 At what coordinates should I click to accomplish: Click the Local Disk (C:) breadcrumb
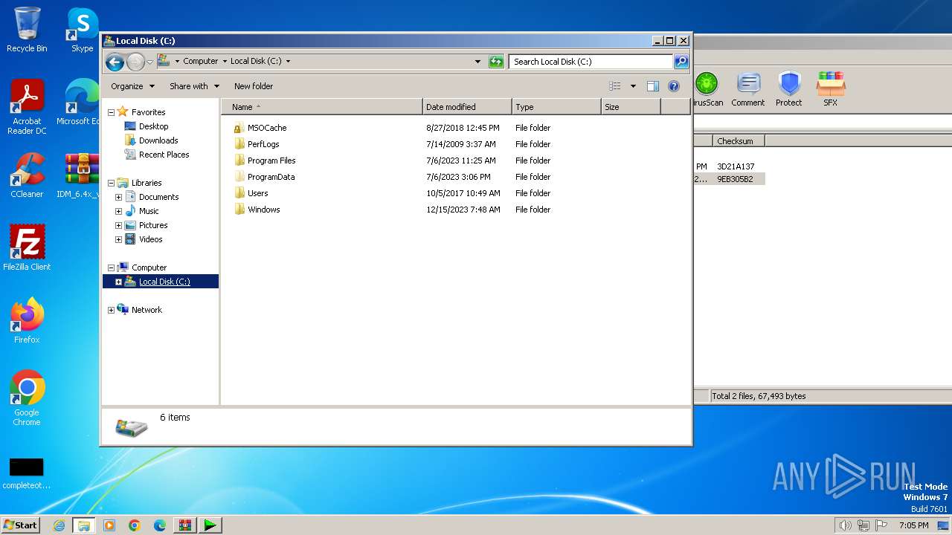click(256, 62)
